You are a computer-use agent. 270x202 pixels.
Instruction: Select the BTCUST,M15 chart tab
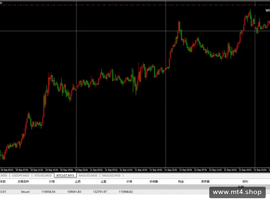tap(65, 175)
